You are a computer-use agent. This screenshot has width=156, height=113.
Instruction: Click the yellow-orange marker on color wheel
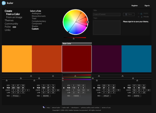pyautogui.click(x=81, y=13)
